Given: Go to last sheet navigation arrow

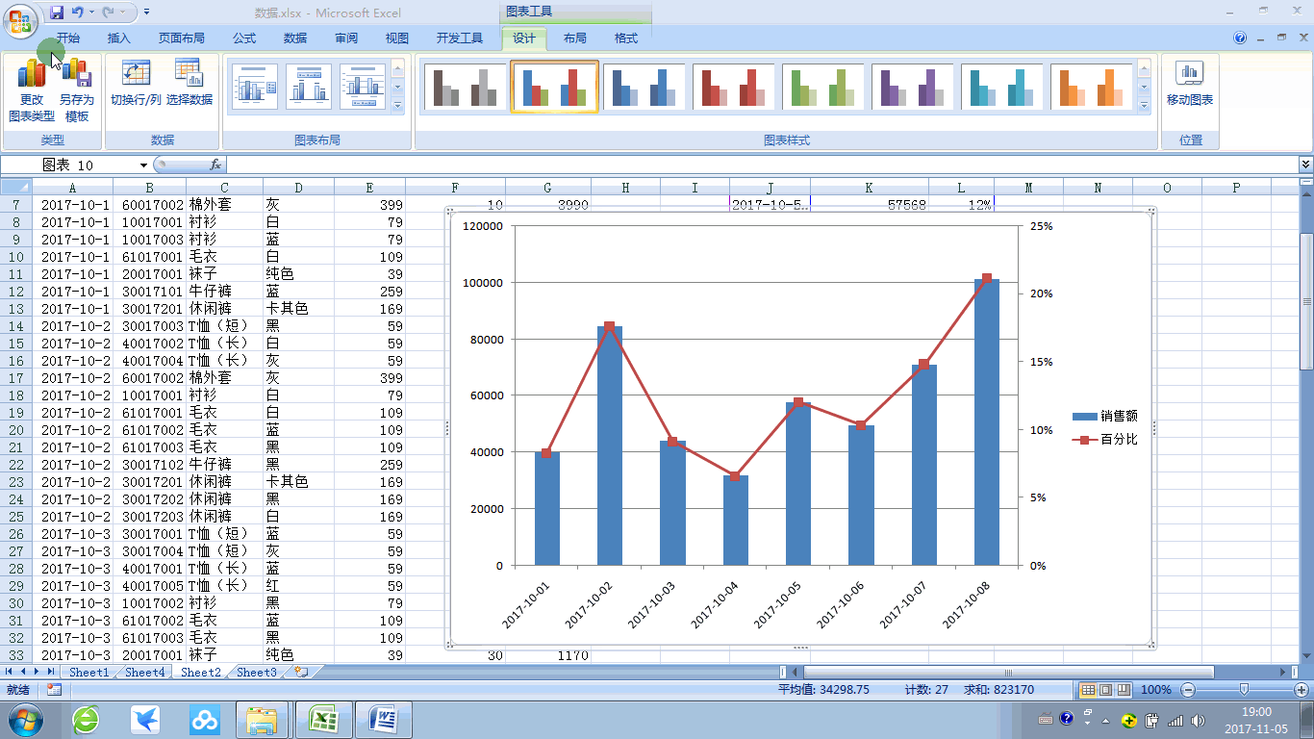Looking at the screenshot, I should tap(51, 672).
